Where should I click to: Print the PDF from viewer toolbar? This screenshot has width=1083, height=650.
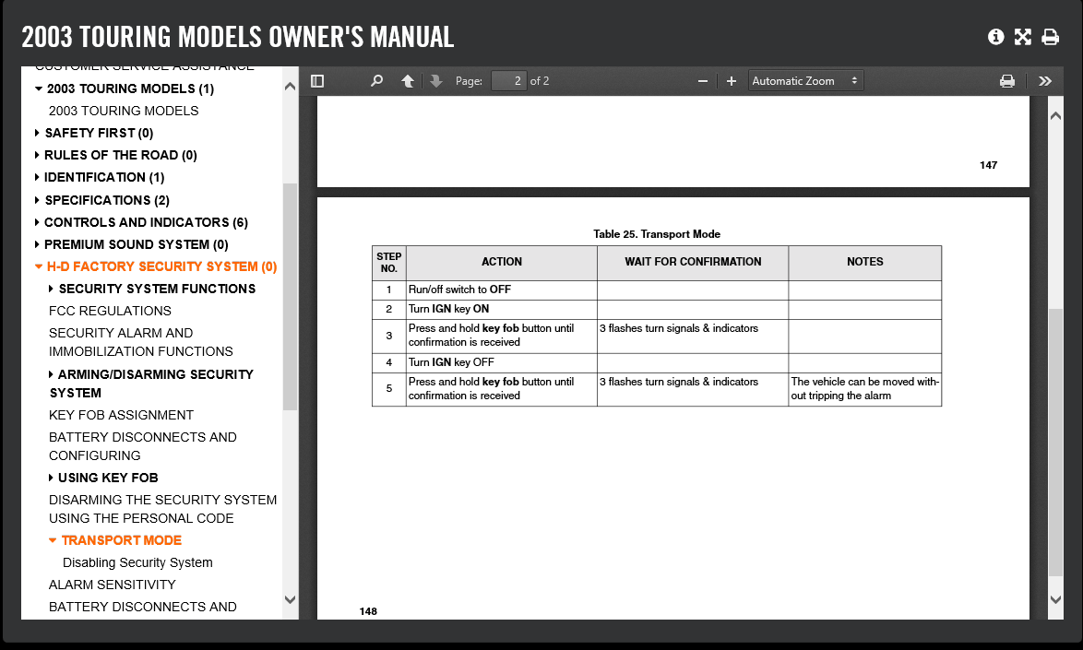tap(1007, 81)
